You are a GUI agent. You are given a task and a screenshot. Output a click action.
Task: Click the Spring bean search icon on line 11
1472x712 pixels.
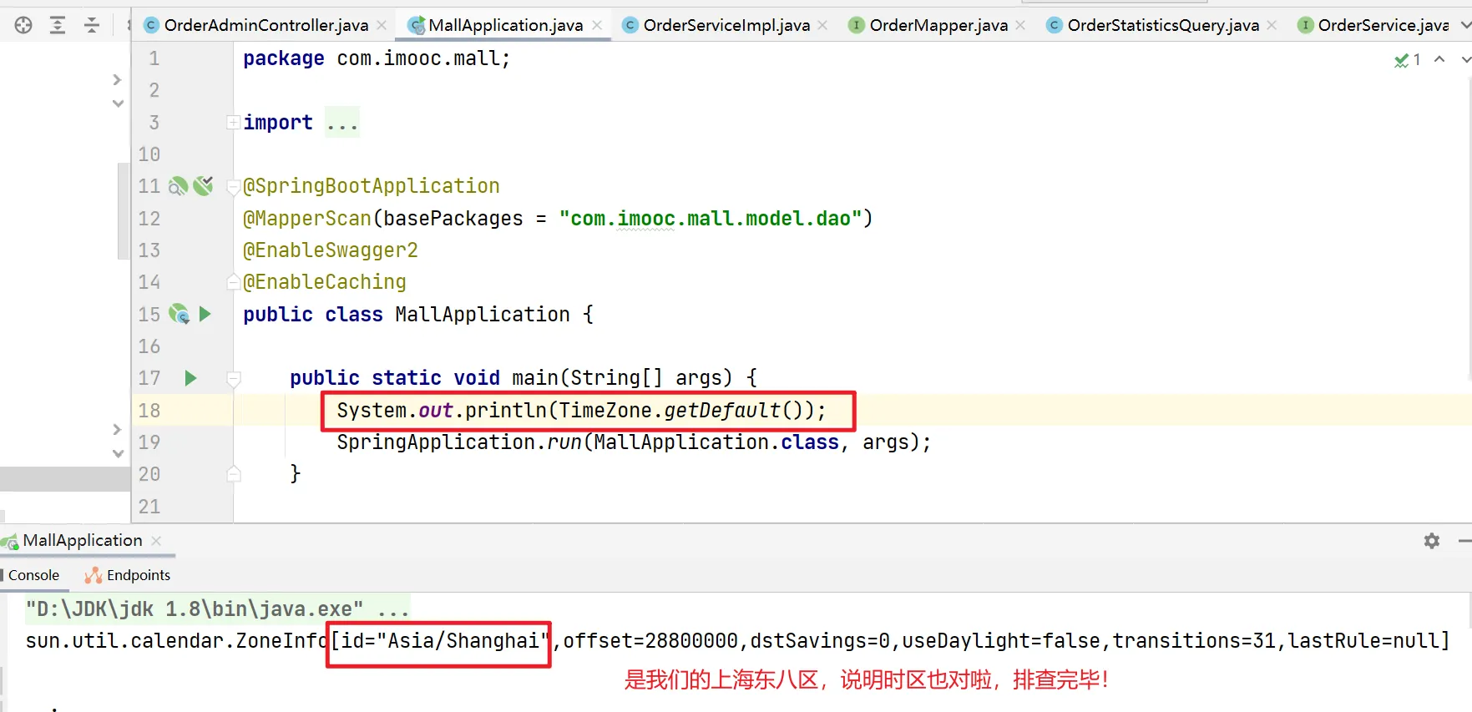click(178, 186)
